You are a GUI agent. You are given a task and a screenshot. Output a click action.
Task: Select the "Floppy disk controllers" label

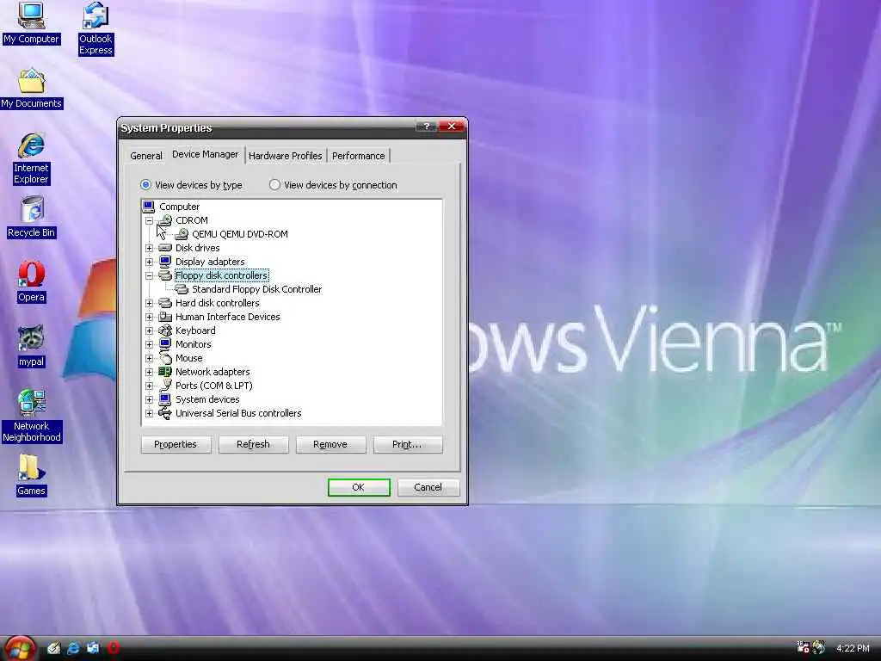coord(221,275)
